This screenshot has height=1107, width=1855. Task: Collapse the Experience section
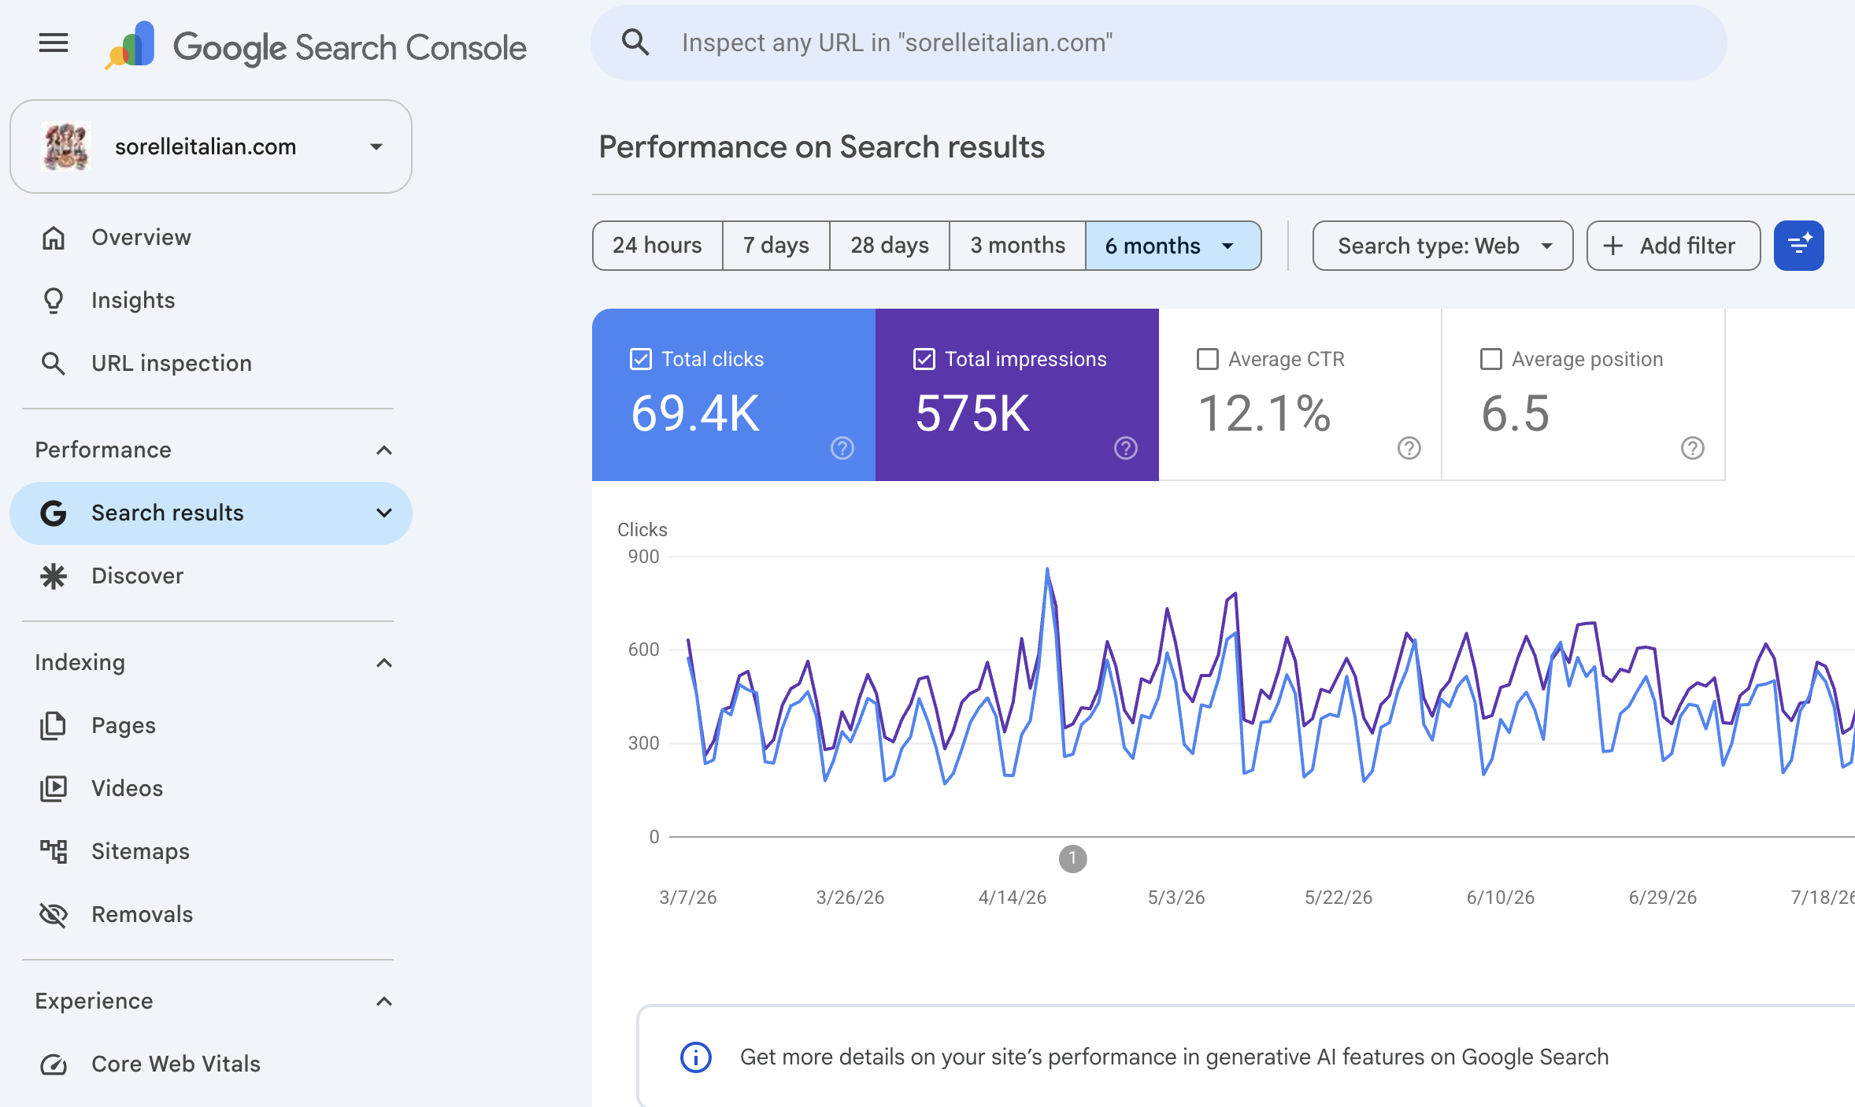[384, 1001]
